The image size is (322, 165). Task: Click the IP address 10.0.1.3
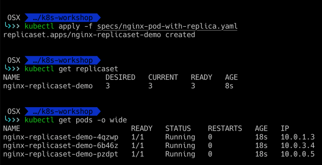coord(297,137)
